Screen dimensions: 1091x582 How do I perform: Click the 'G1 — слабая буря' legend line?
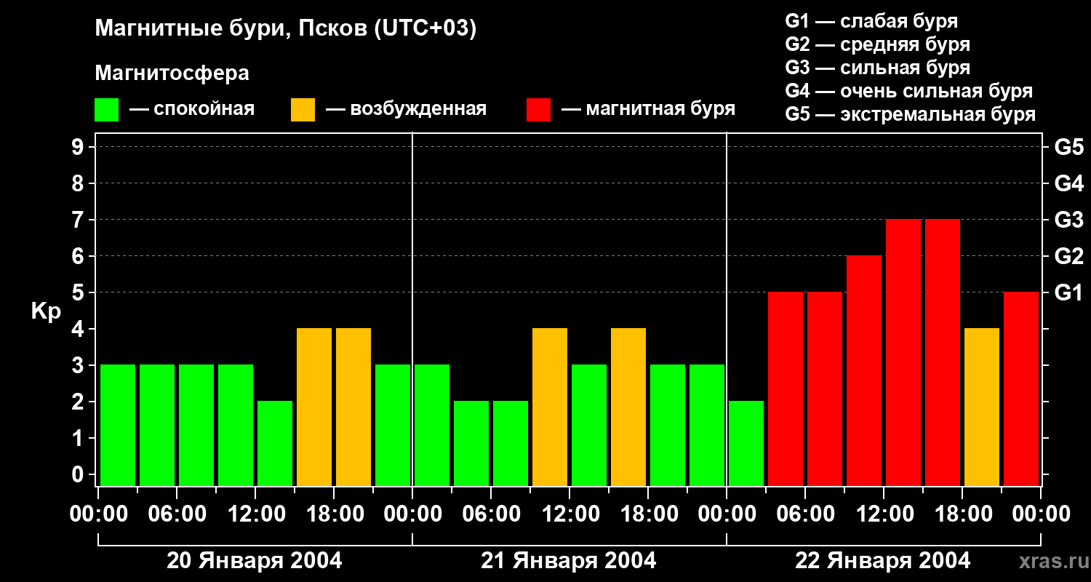(x=871, y=21)
